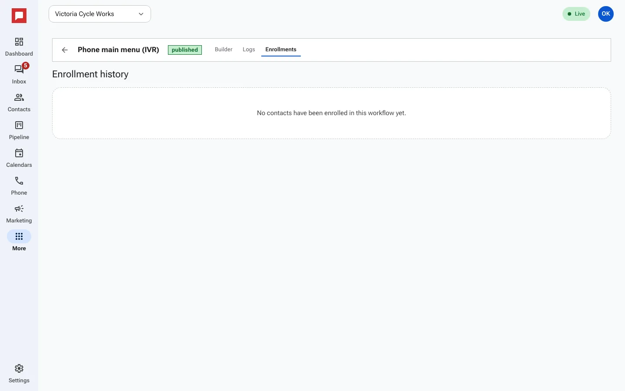Switch to the Builder tab
Screen dimensions: 625x391
click(224, 50)
